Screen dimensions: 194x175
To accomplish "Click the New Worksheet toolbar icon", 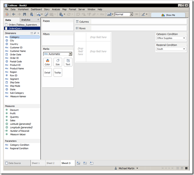I will coord(38,15).
